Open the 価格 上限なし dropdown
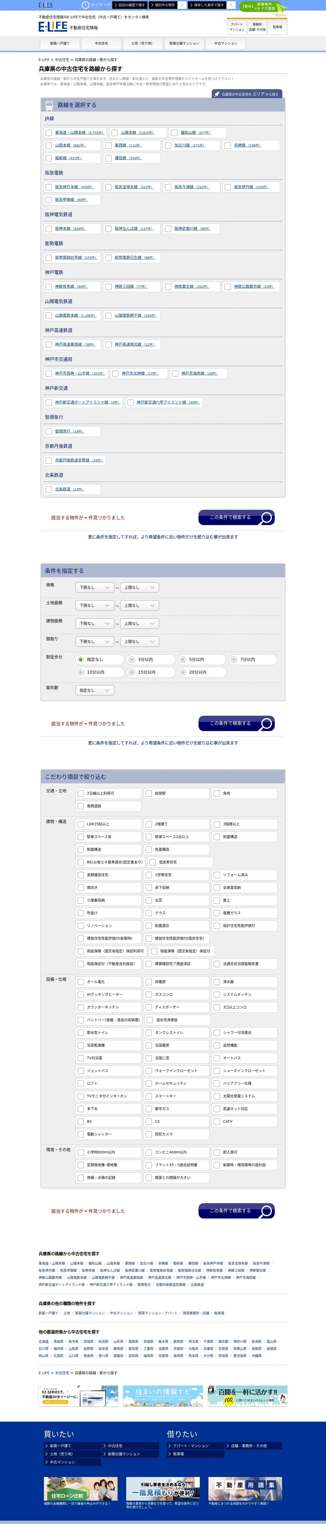This screenshot has height=1524, width=326. pyautogui.click(x=140, y=588)
